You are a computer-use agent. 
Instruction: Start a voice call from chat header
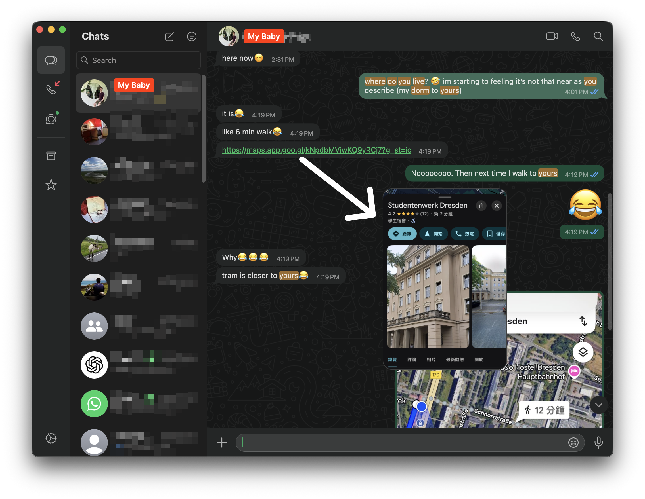(575, 36)
